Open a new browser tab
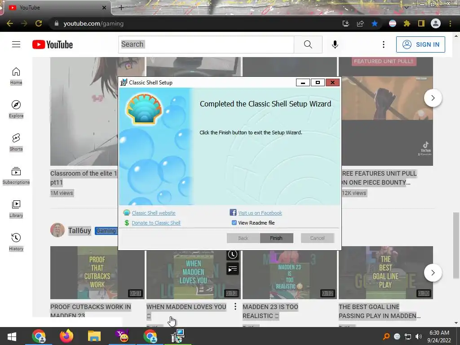The image size is (460, 345). [121, 8]
